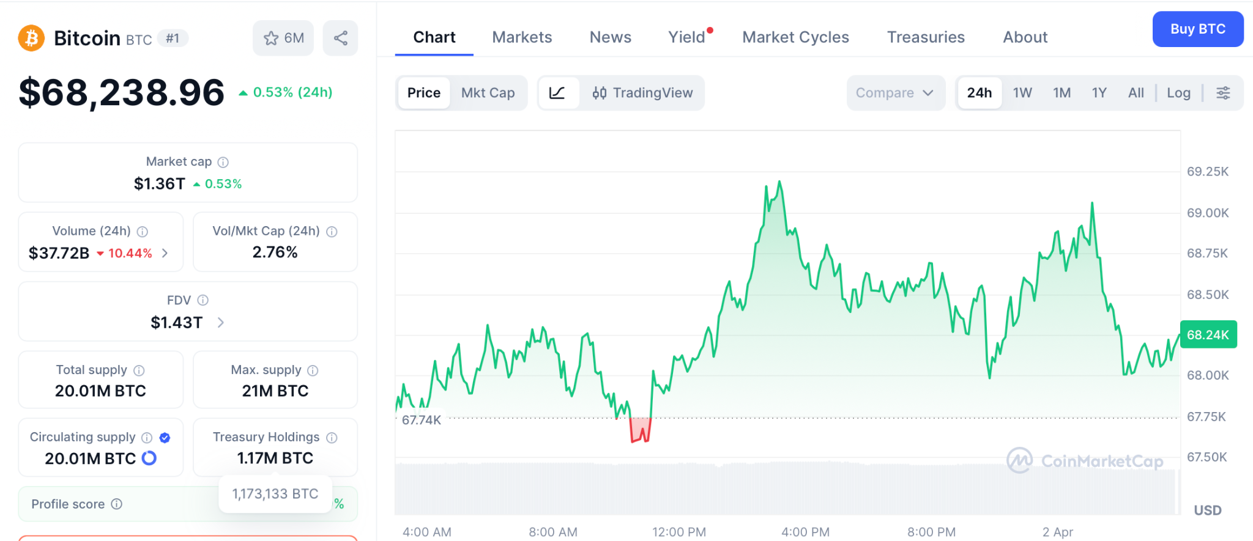This screenshot has width=1253, height=541.
Task: Click the share icon beside Bitcoin title
Action: pyautogui.click(x=340, y=38)
